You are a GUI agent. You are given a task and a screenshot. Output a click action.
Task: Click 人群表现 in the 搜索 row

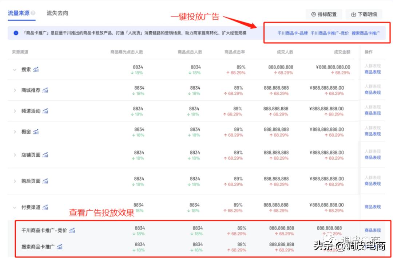tap(373, 66)
